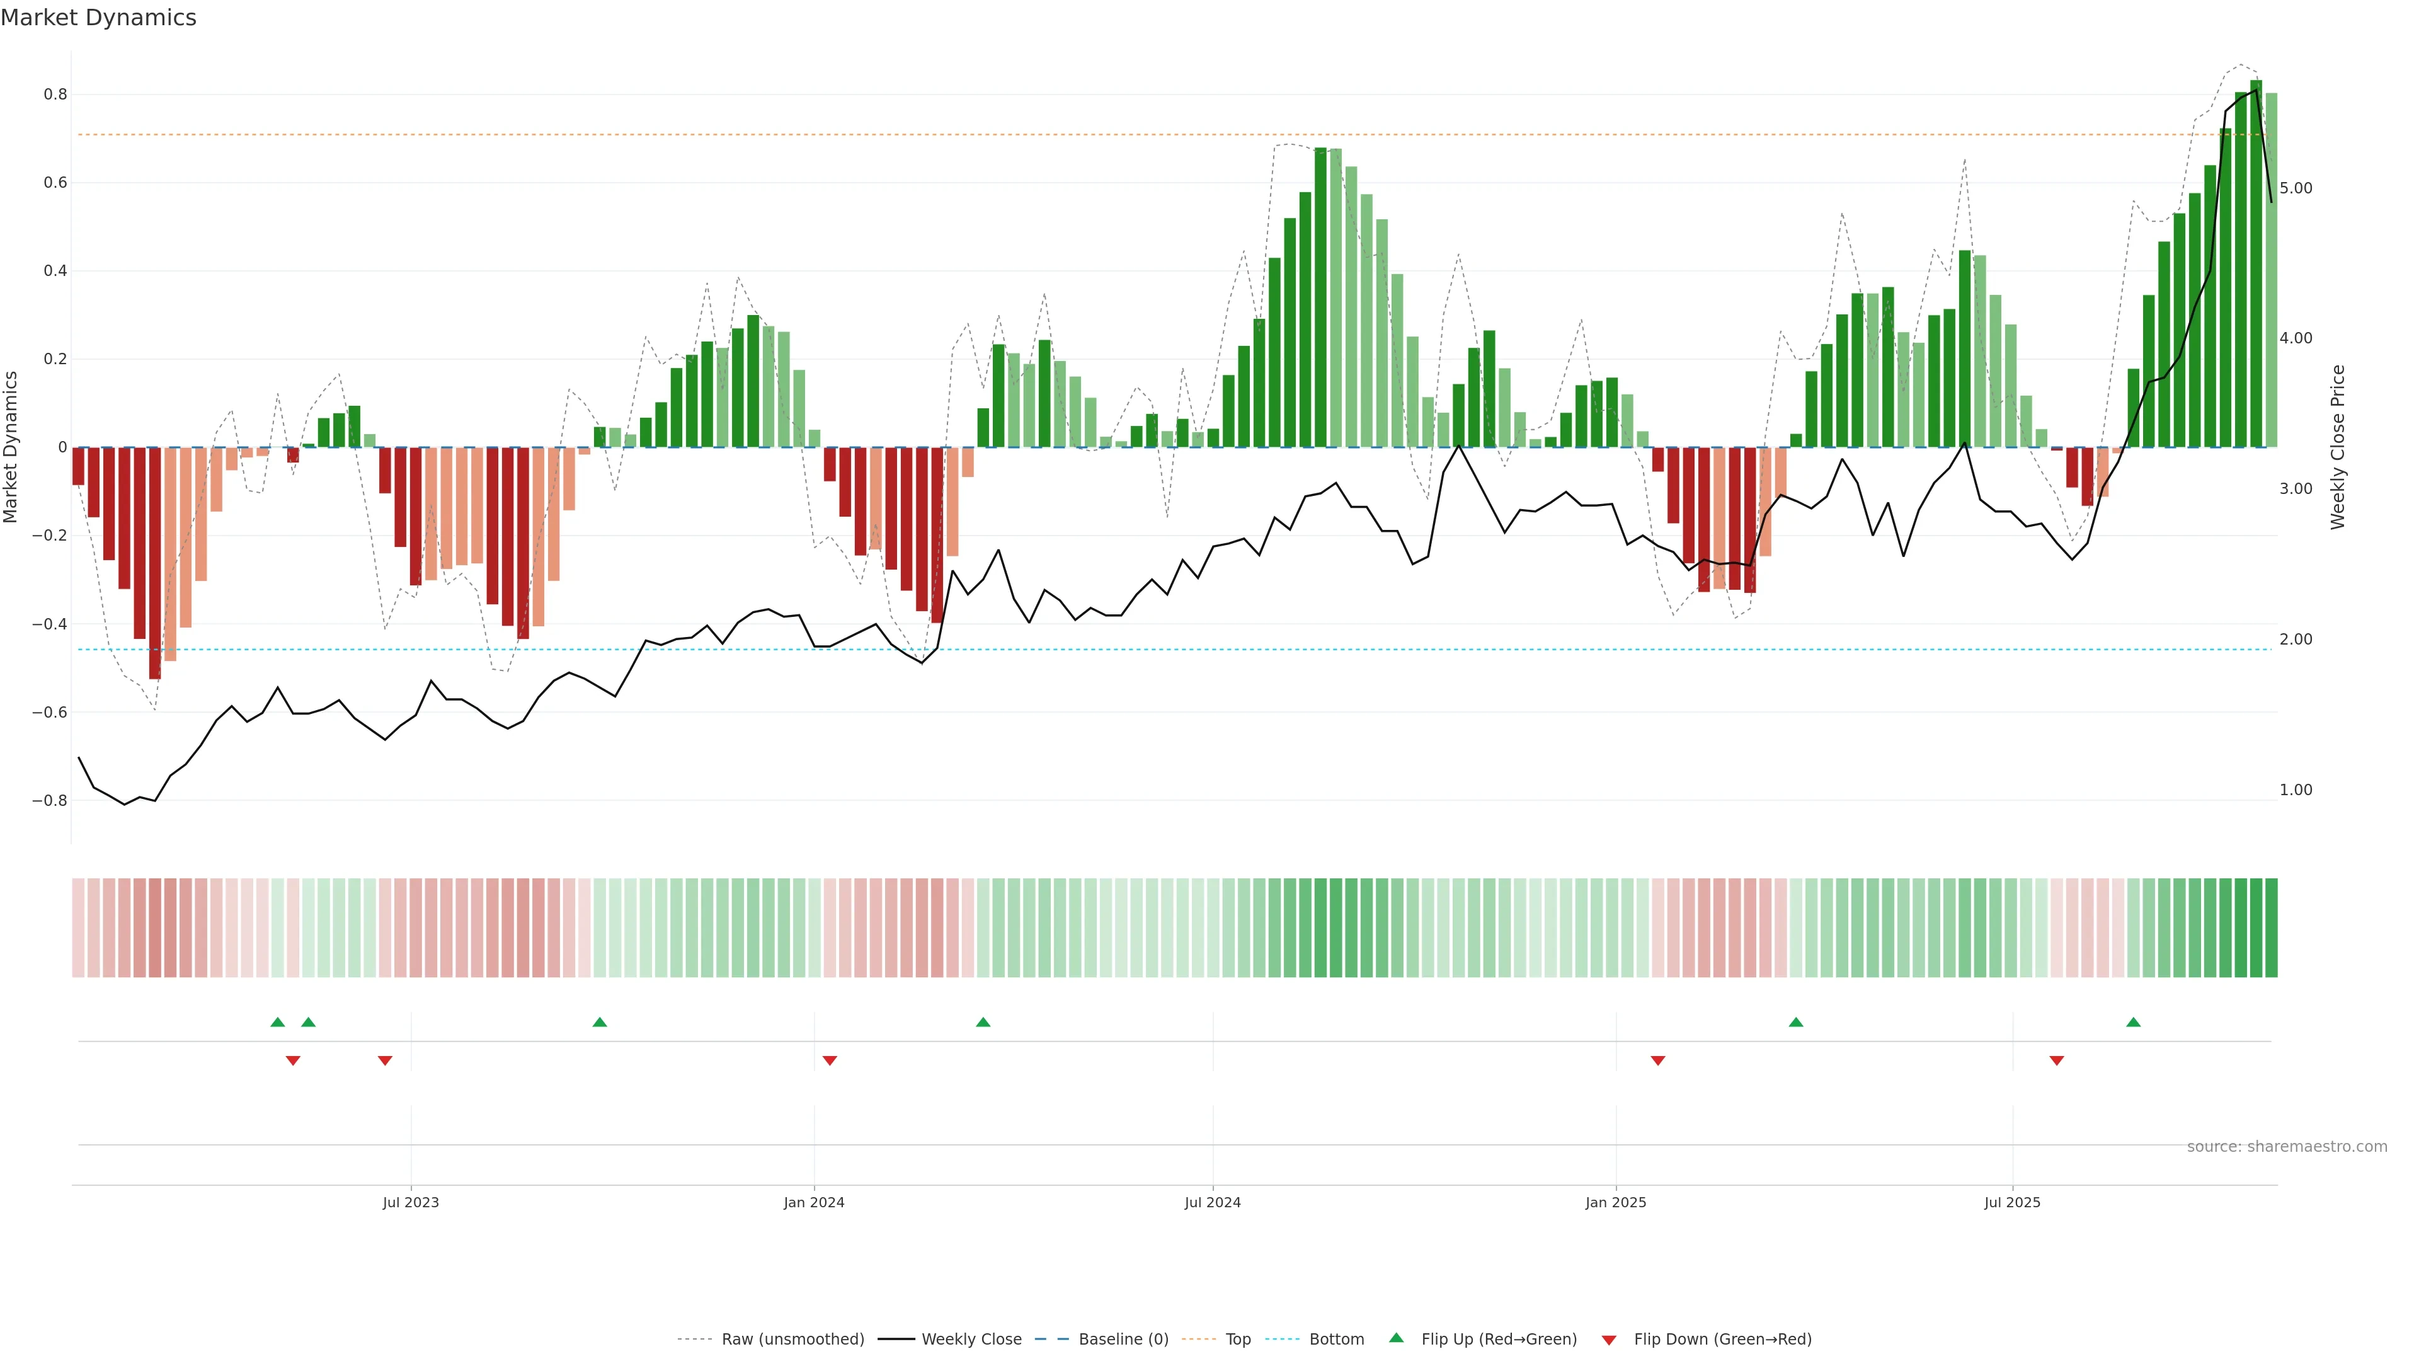
Task: Click the Jul 2024 x-axis label
Action: click(x=1212, y=1202)
